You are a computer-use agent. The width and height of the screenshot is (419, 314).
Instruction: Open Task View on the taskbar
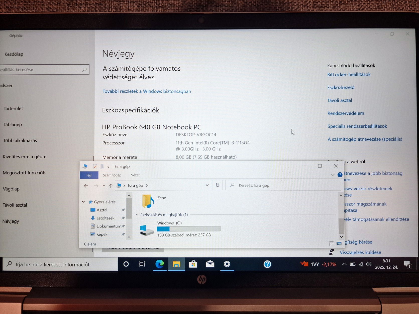(x=142, y=264)
